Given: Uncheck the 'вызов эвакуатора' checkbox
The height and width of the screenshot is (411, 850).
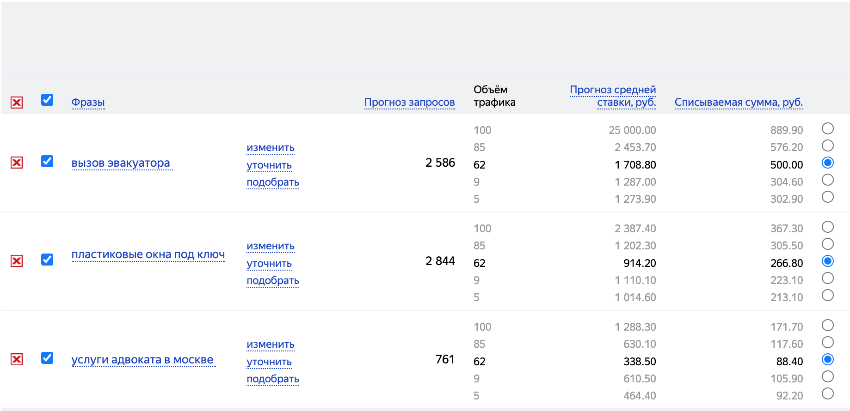Looking at the screenshot, I should (47, 161).
